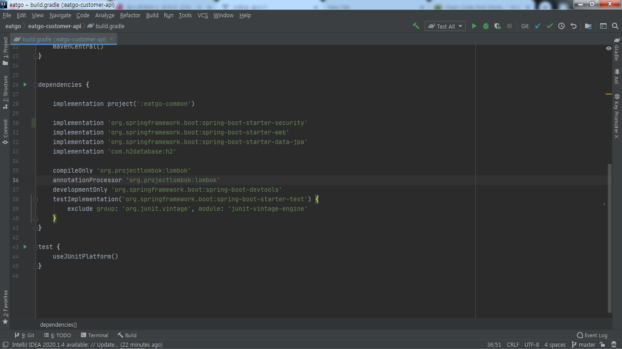Open Gradle tool window
The image size is (622, 349).
[x=617, y=49]
